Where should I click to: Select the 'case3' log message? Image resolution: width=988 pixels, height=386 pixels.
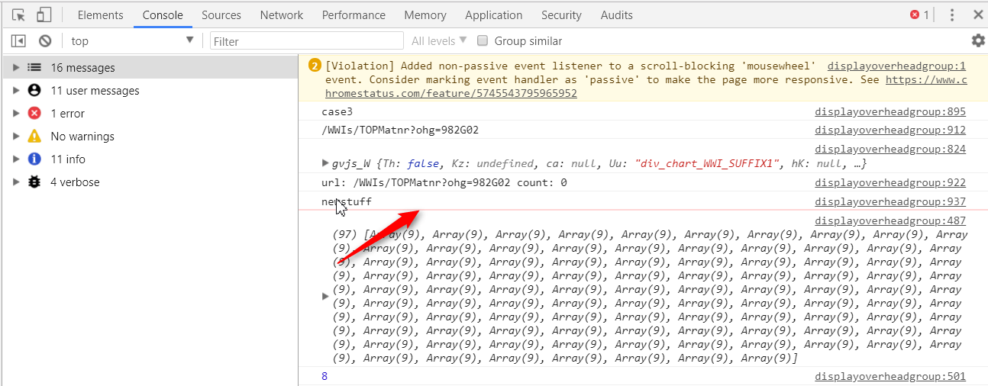[337, 112]
